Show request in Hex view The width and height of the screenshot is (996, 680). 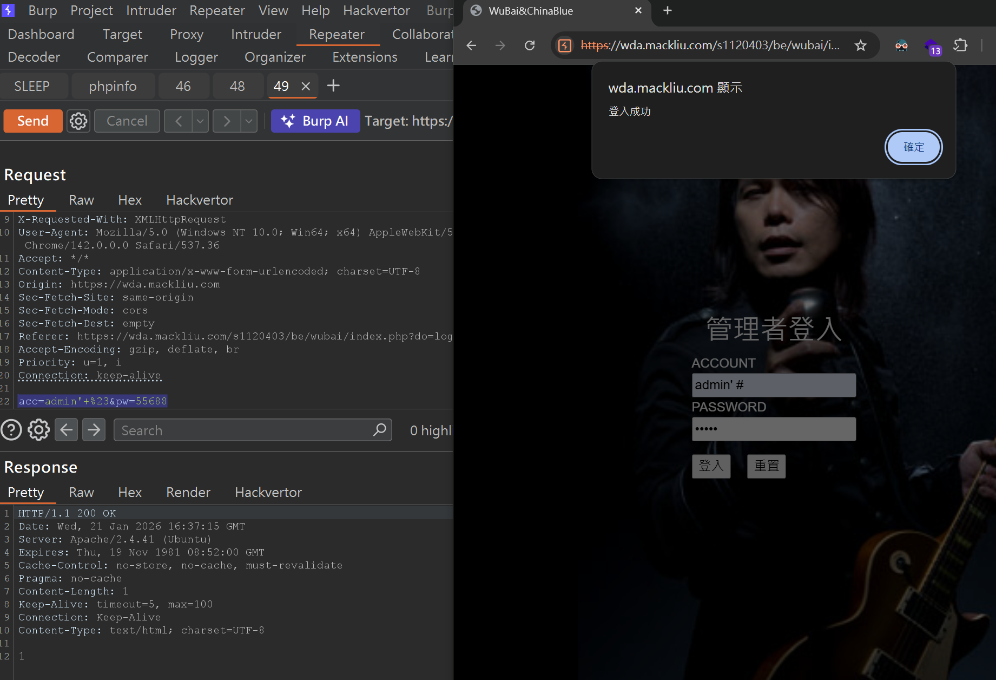[x=130, y=200]
